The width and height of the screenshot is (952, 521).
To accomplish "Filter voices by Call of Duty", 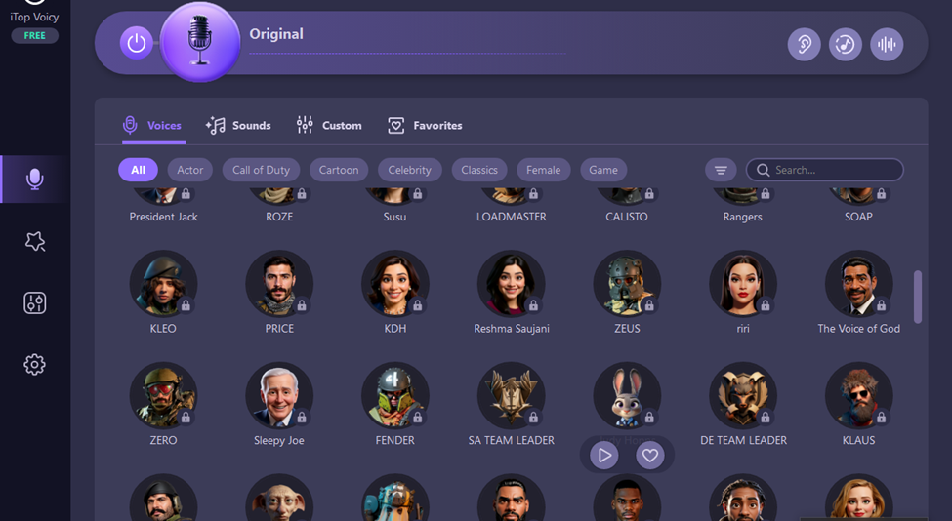I will [x=261, y=170].
